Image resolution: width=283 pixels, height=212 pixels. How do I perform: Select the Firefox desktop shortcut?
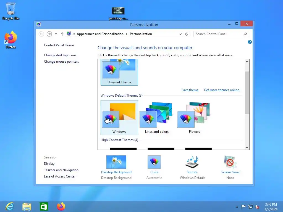[11, 40]
